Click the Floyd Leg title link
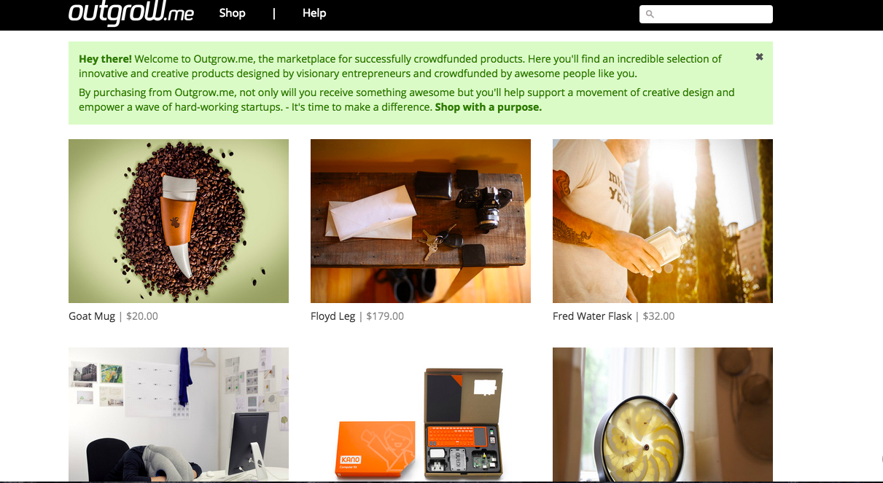883x483 pixels. pyautogui.click(x=333, y=316)
